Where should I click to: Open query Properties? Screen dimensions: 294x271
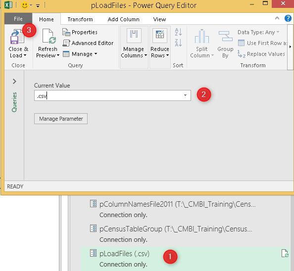coord(80,32)
